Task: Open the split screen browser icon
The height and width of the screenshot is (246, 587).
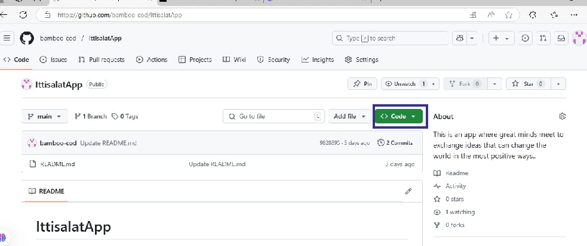Action: [473, 15]
